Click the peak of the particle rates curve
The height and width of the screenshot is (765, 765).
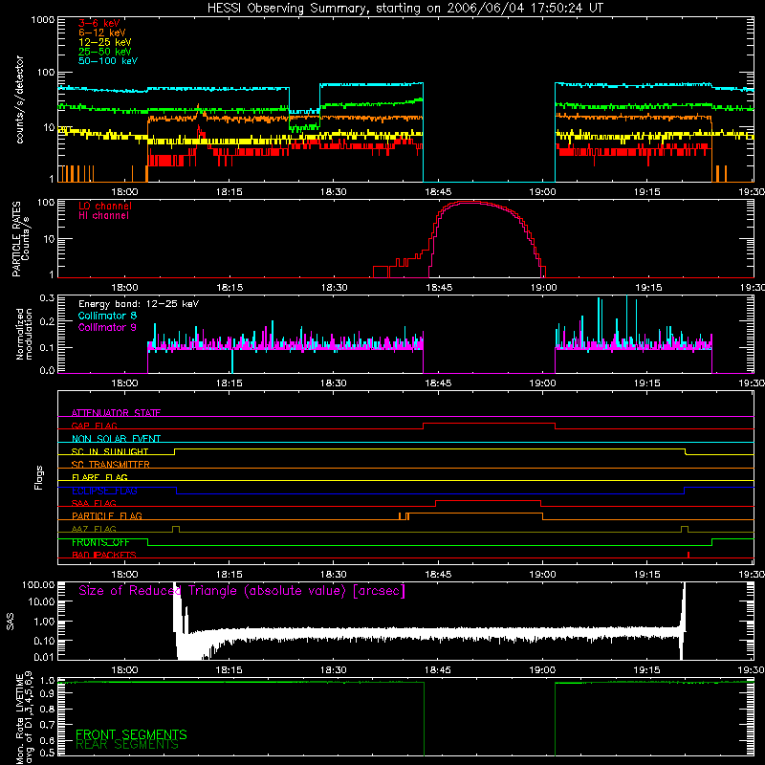point(469,202)
